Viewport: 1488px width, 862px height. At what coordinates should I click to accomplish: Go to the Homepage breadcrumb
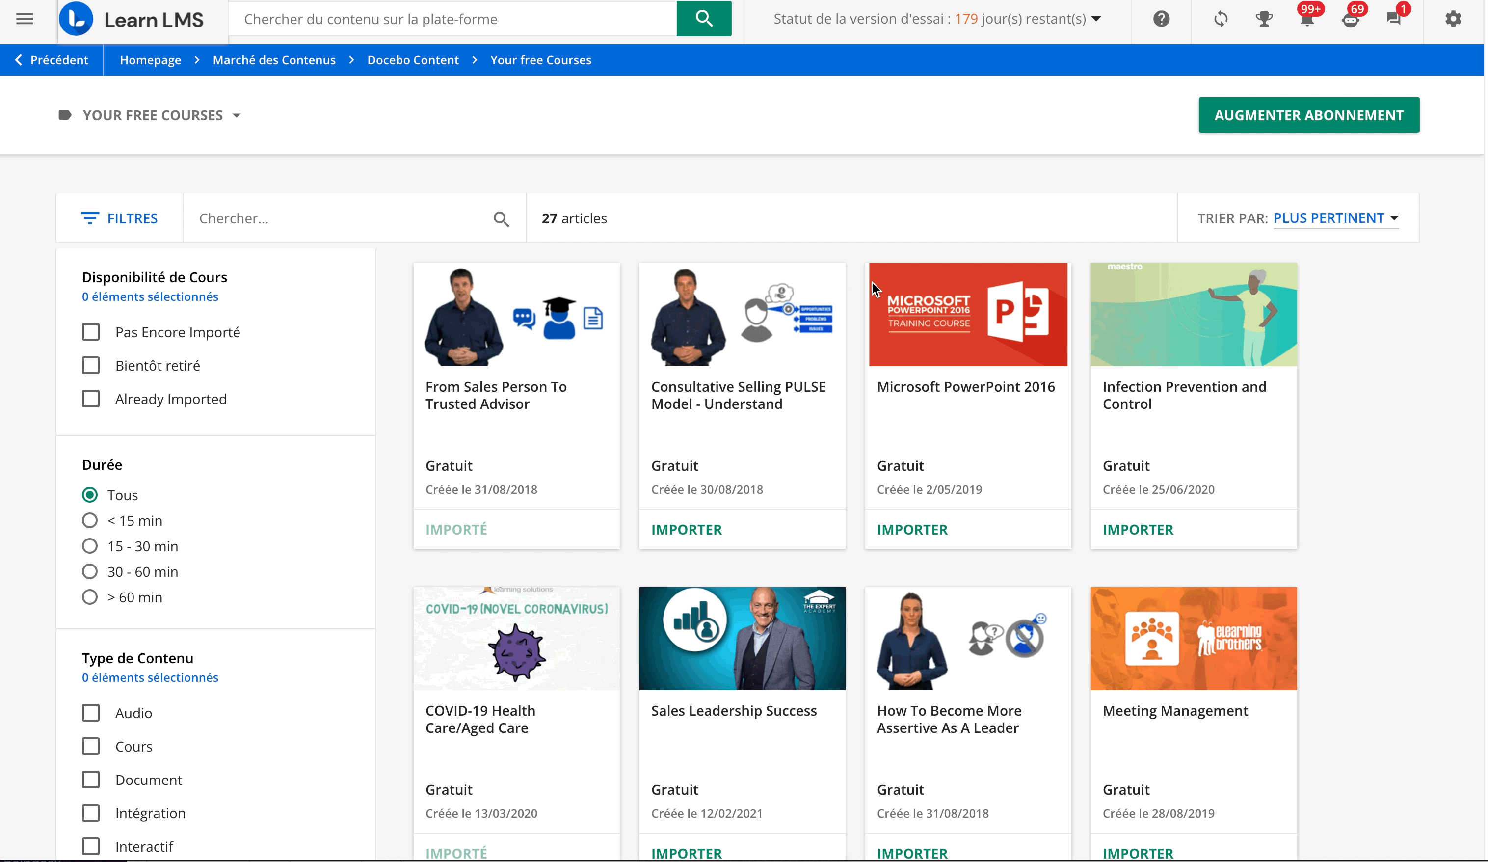pyautogui.click(x=150, y=60)
